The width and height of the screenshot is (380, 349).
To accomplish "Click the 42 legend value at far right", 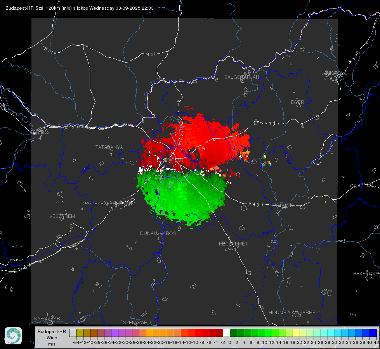I will (376, 342).
